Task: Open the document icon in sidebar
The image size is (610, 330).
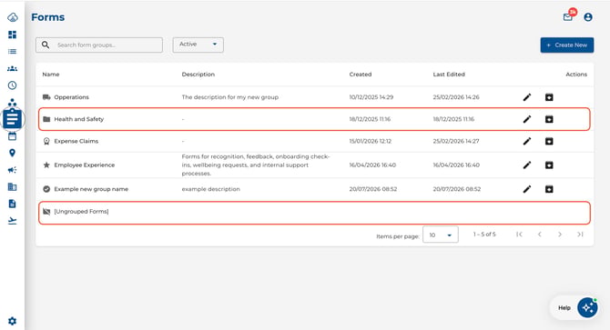Action: pos(13,204)
